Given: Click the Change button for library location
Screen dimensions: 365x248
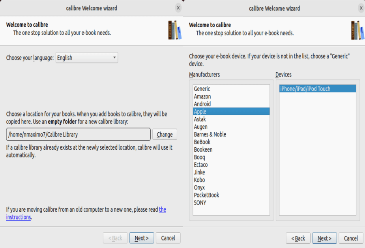Looking at the screenshot, I should (165, 134).
